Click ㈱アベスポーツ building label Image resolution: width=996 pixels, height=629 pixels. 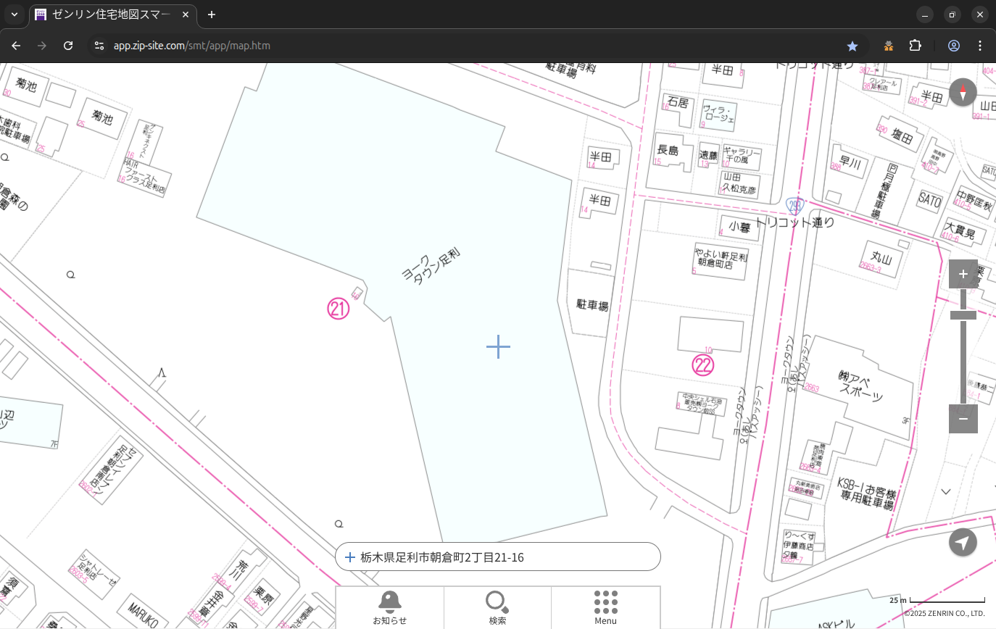[861, 386]
